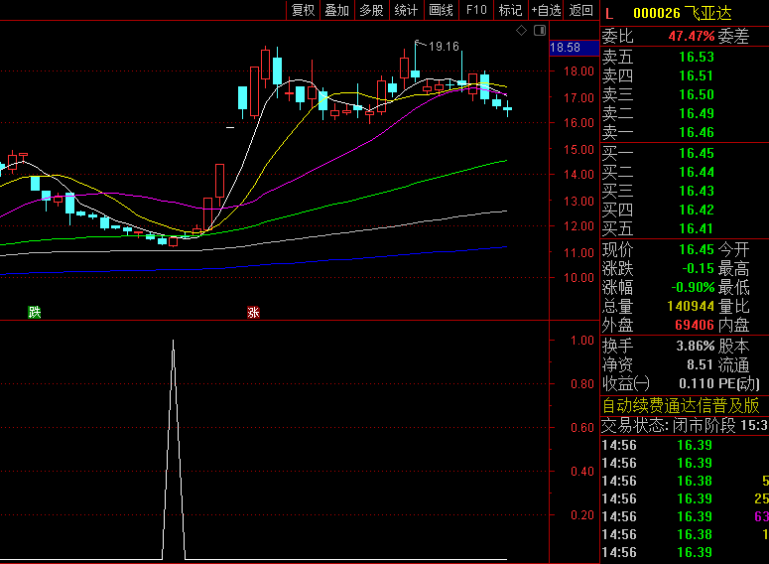Add stock via +自选 button
Viewport: 769px width, 564px height.
(x=546, y=10)
